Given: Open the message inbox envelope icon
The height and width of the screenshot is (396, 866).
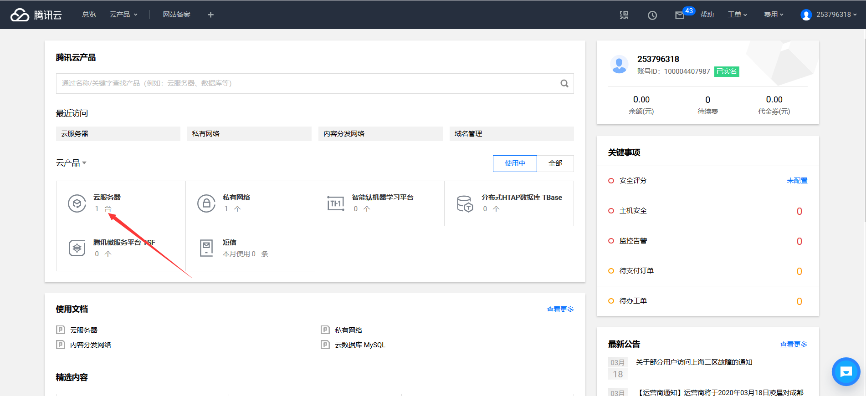Looking at the screenshot, I should point(680,15).
